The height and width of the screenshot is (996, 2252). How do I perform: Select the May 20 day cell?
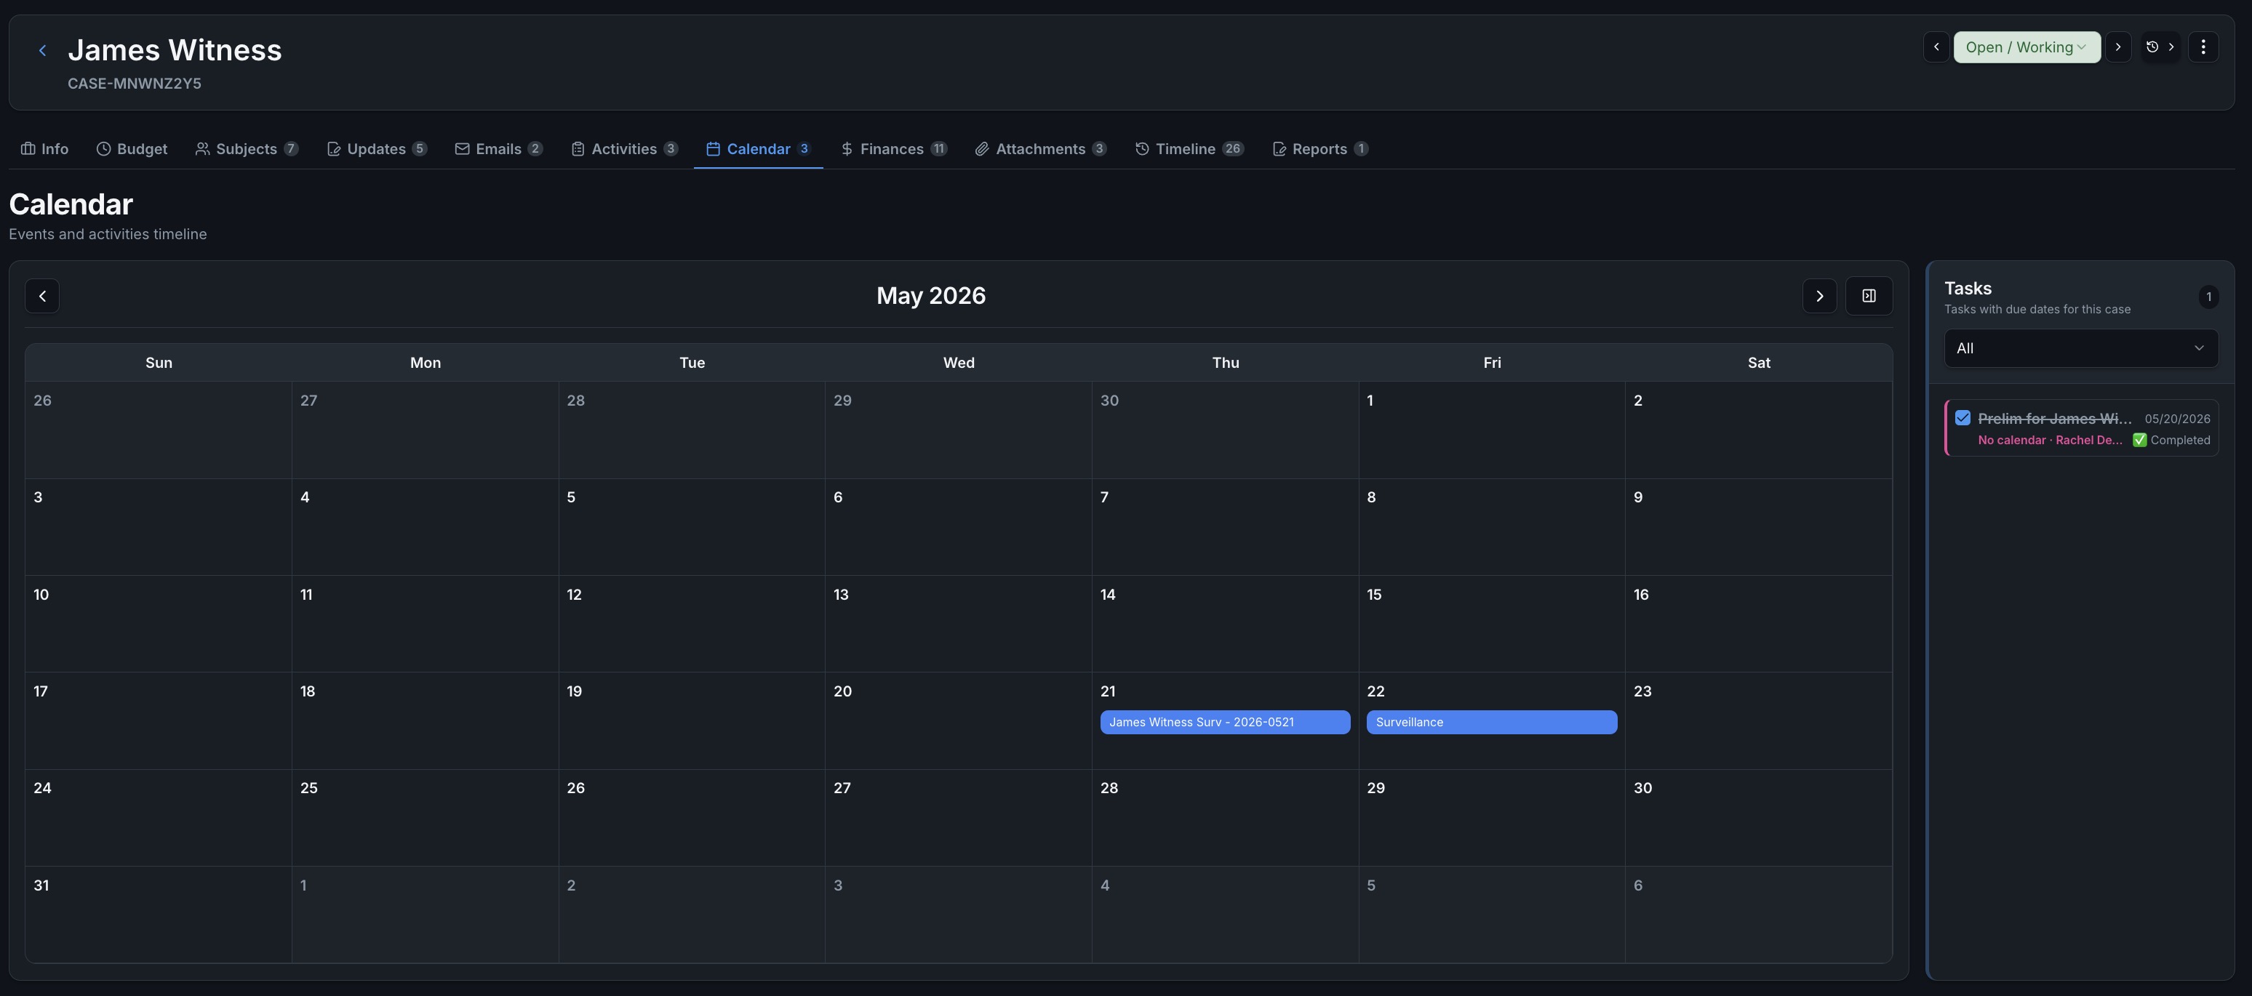[x=958, y=720]
